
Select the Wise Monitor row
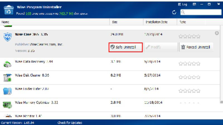(x=110, y=116)
